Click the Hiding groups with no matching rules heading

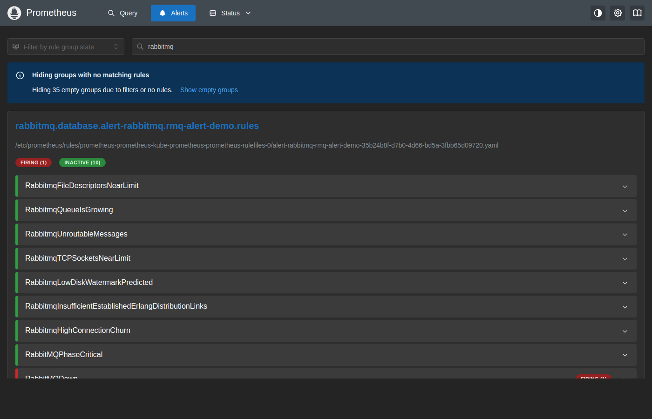[x=91, y=75]
